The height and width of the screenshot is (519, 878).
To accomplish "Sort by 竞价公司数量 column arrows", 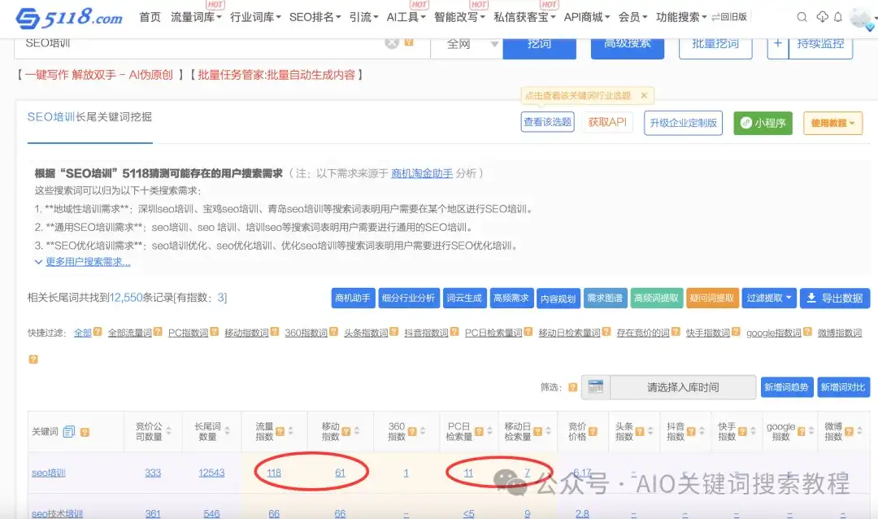I will pos(168,432).
